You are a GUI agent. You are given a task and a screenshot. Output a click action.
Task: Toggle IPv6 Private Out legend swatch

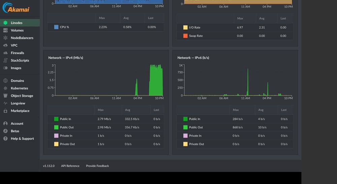[x=185, y=144]
